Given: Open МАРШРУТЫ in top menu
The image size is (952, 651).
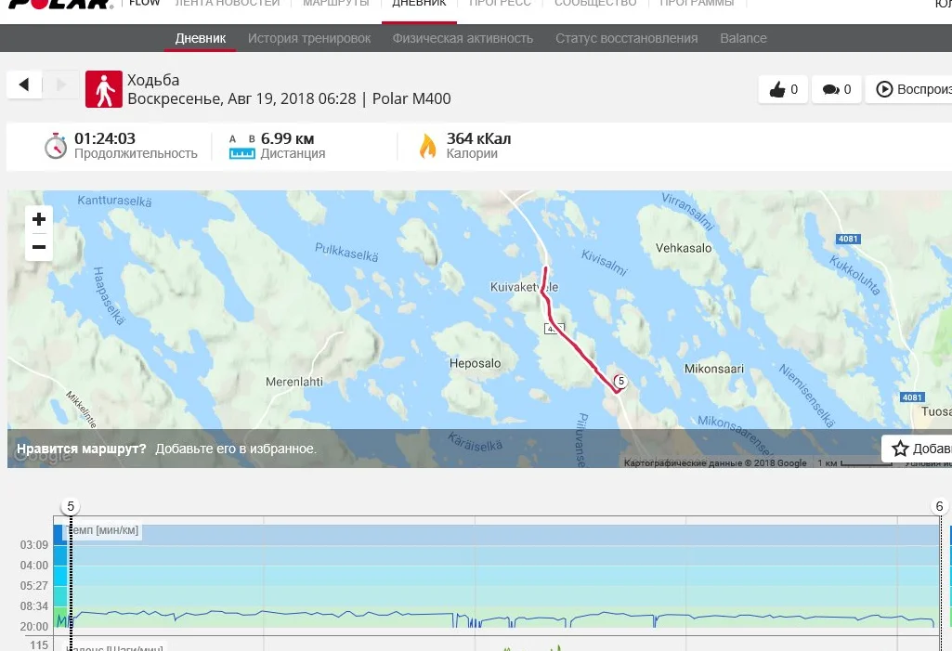Looking at the screenshot, I should point(336,4).
